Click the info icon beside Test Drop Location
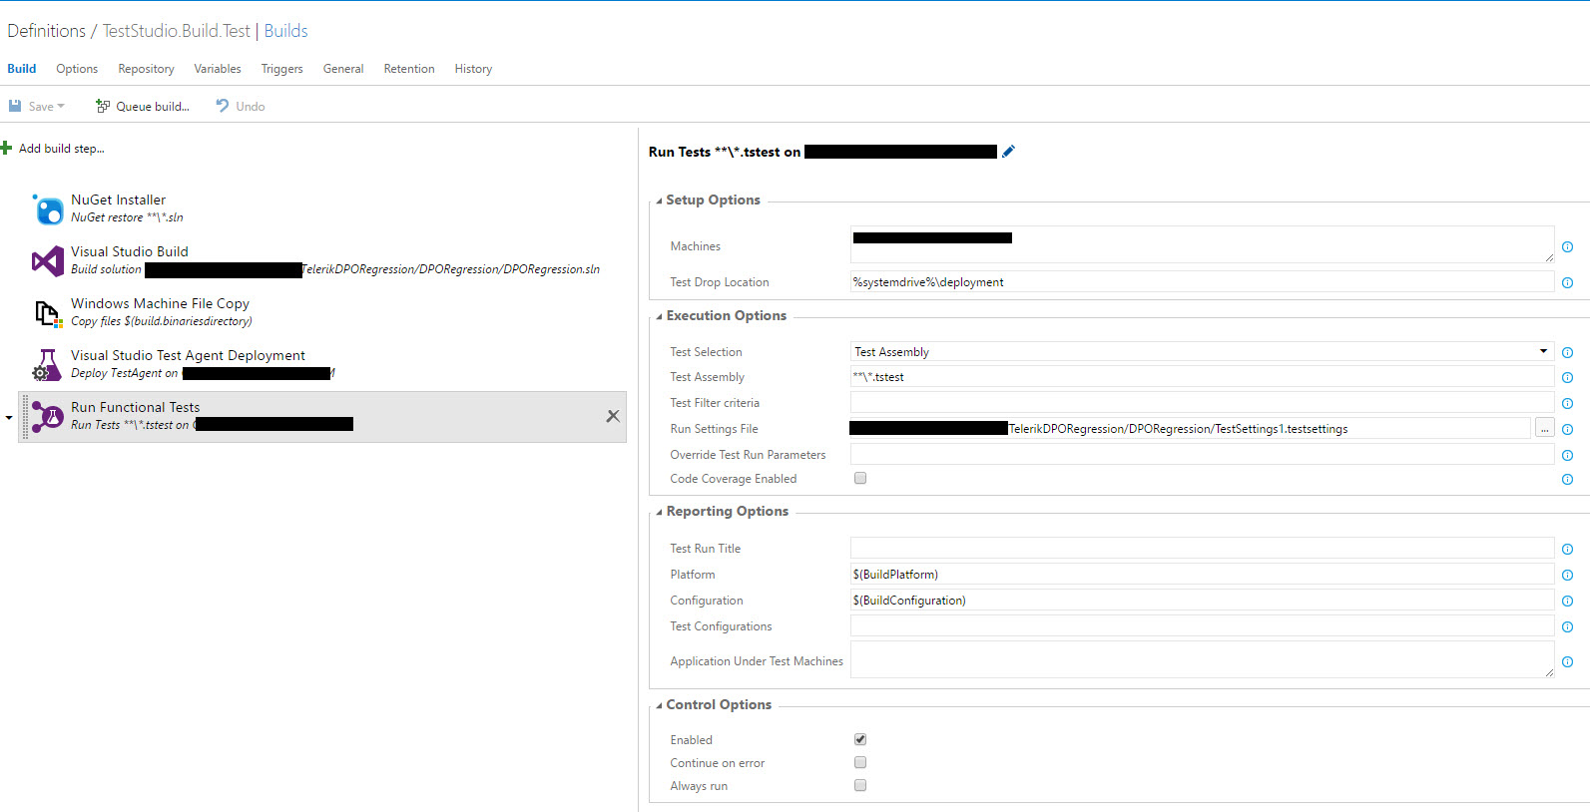This screenshot has height=812, width=1590. 1567,283
